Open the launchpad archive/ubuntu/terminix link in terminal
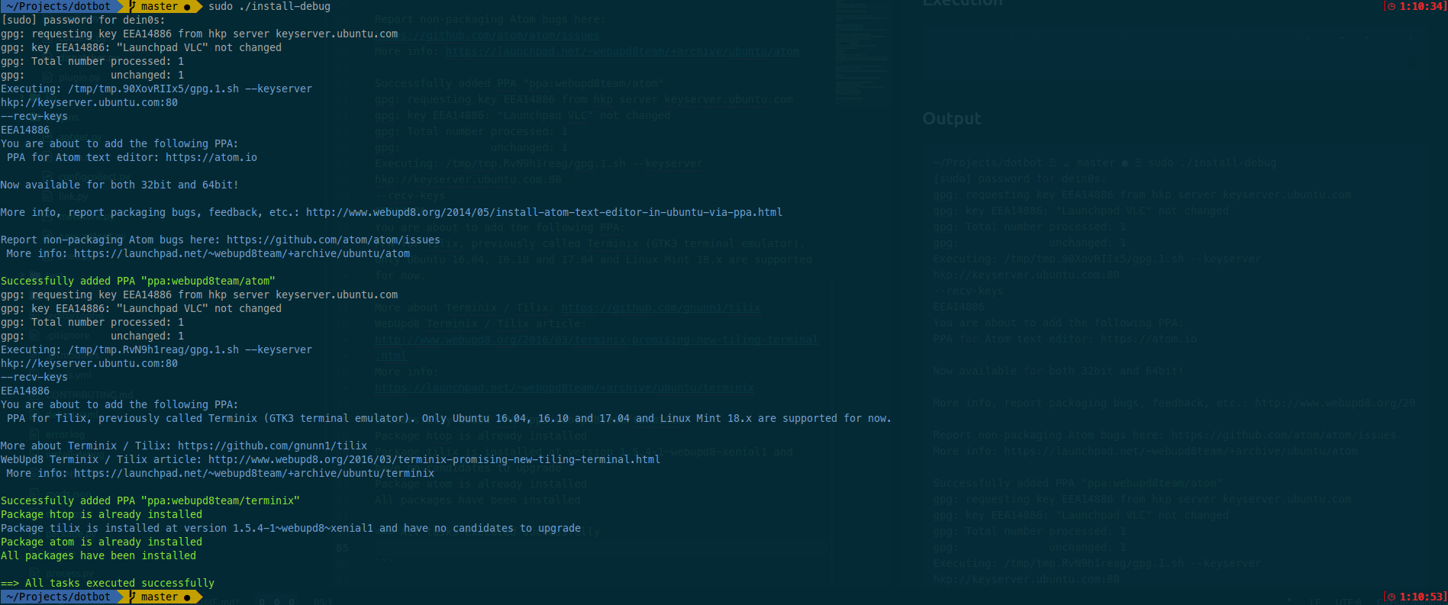This screenshot has height=605, width=1448. [x=254, y=473]
